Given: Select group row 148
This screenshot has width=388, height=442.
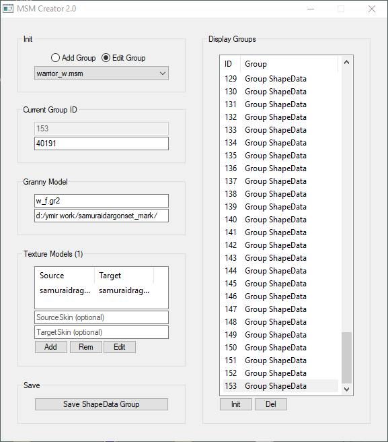Looking at the screenshot, I should pos(280,322).
